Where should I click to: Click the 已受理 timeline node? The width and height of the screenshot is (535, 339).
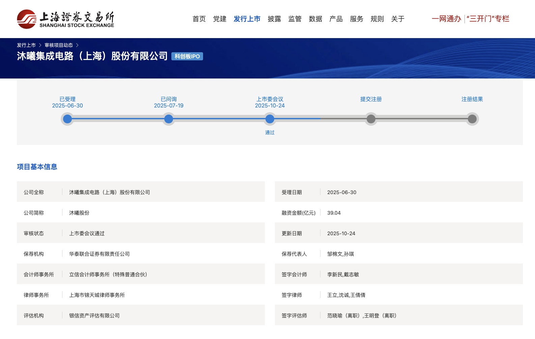point(67,119)
